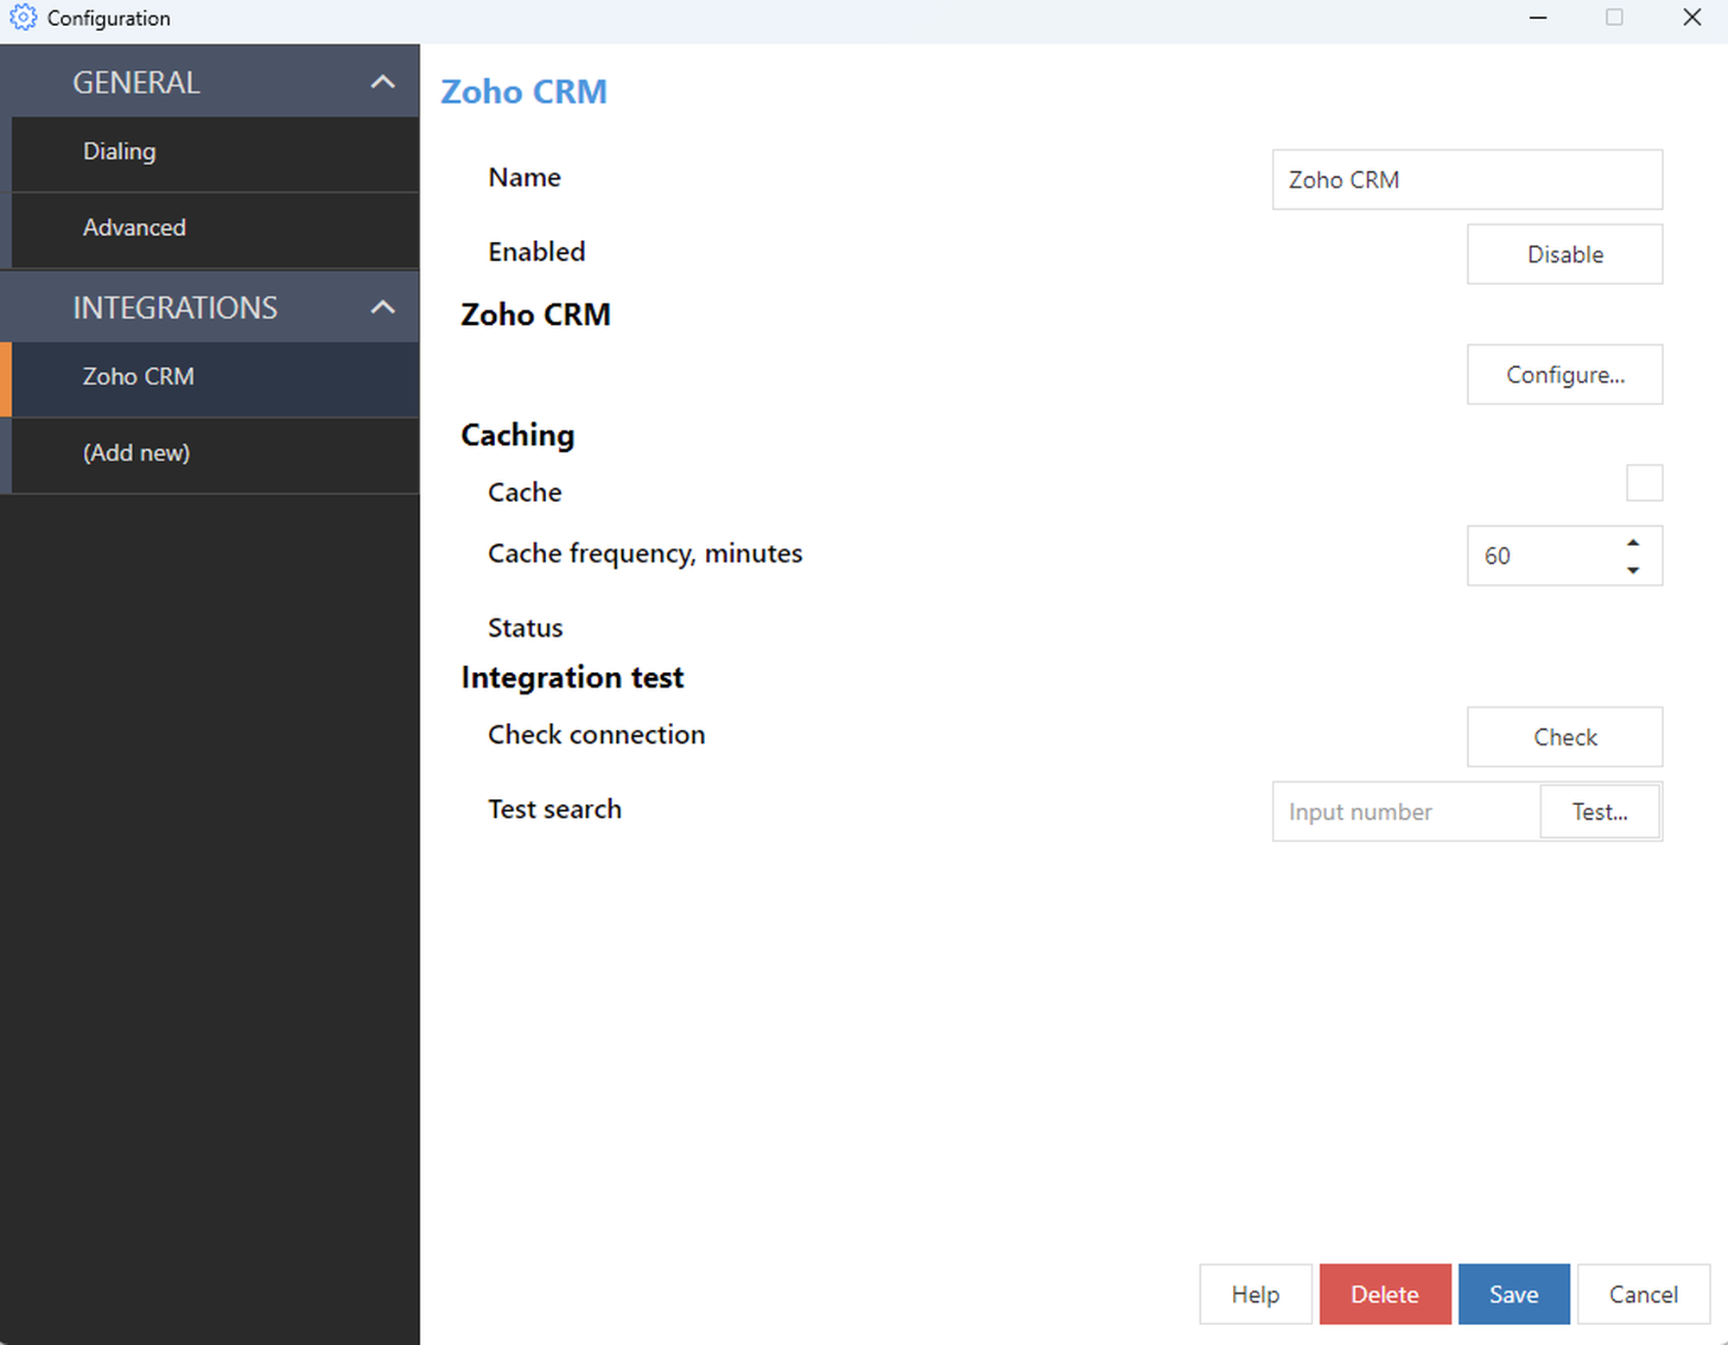This screenshot has height=1345, width=1728.
Task: Select Zoho CRM integration in sidebar
Action: 138,377
